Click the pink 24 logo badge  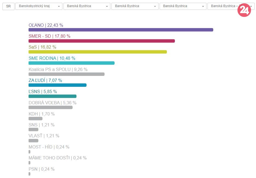pyautogui.click(x=244, y=10)
